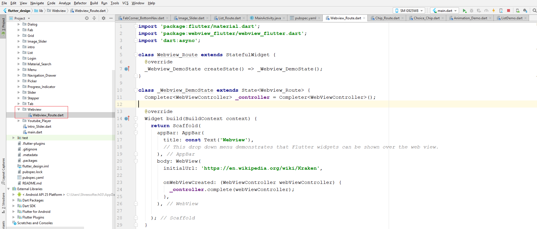The image size is (537, 229).
Task: Collapse the Webview folder in tree
Action: pyautogui.click(x=19, y=110)
